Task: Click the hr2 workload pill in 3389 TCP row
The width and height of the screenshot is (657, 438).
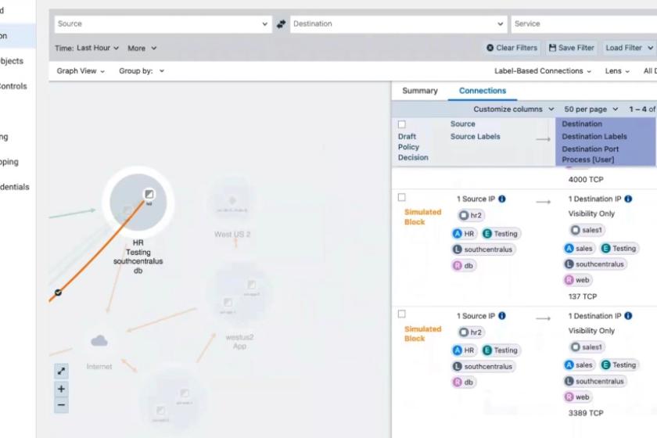Action: [x=471, y=332]
